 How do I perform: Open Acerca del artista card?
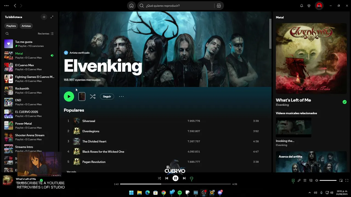(x=311, y=162)
